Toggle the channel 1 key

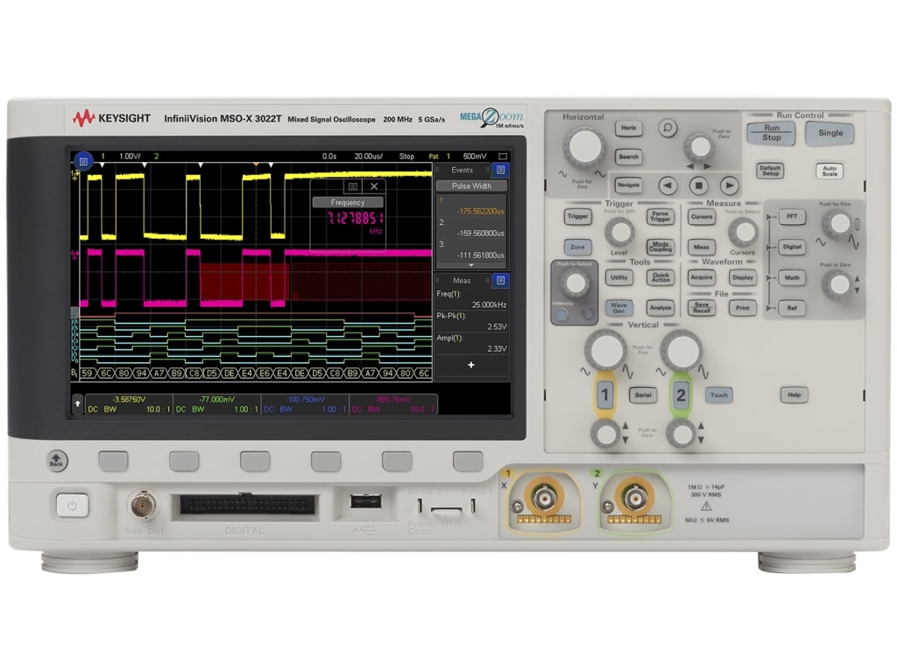(604, 395)
